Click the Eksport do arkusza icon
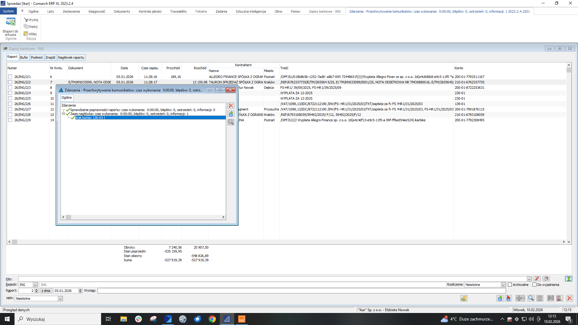578x325 pixels. (x=11, y=22)
